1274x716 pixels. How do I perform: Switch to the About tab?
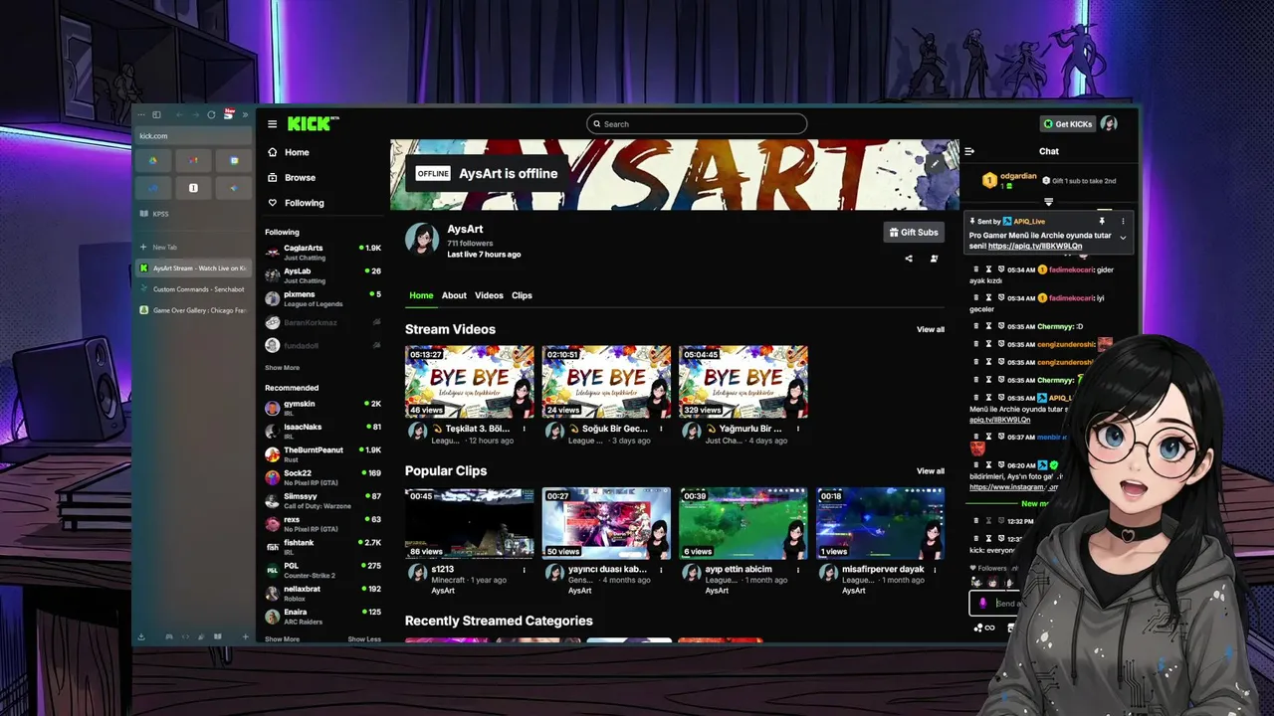coord(454,295)
